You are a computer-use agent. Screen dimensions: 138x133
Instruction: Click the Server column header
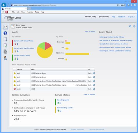[x=24, y=70]
